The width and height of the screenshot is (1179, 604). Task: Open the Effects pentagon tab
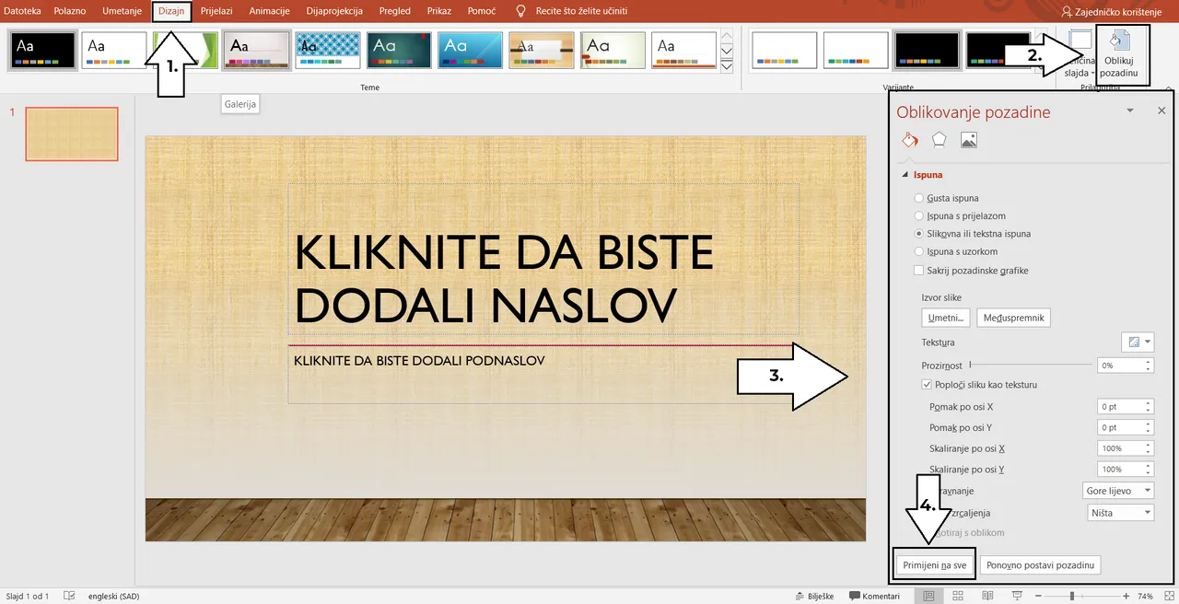(x=939, y=140)
